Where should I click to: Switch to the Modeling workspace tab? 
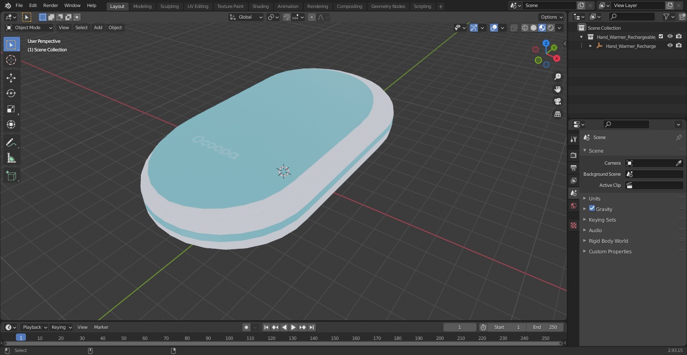pyautogui.click(x=142, y=6)
